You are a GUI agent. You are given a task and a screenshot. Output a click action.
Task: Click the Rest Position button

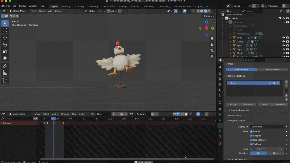click(272, 70)
